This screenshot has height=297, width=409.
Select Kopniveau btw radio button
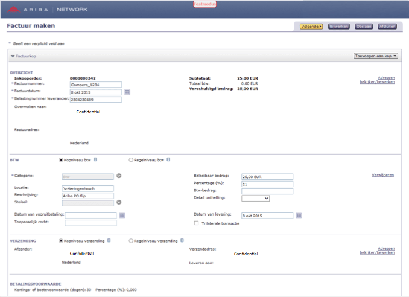tap(61, 160)
